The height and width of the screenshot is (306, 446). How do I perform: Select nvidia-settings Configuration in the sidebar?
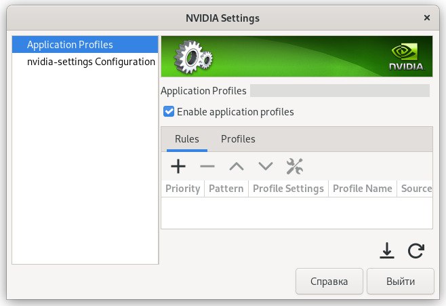pos(91,62)
